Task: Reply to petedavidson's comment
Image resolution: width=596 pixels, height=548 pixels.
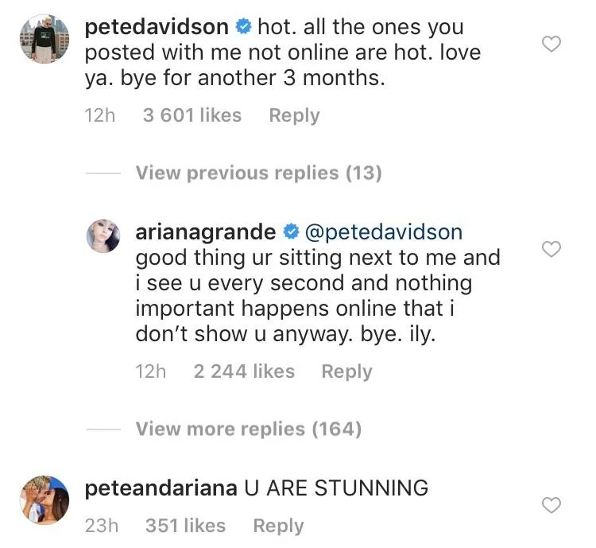Action: (294, 115)
